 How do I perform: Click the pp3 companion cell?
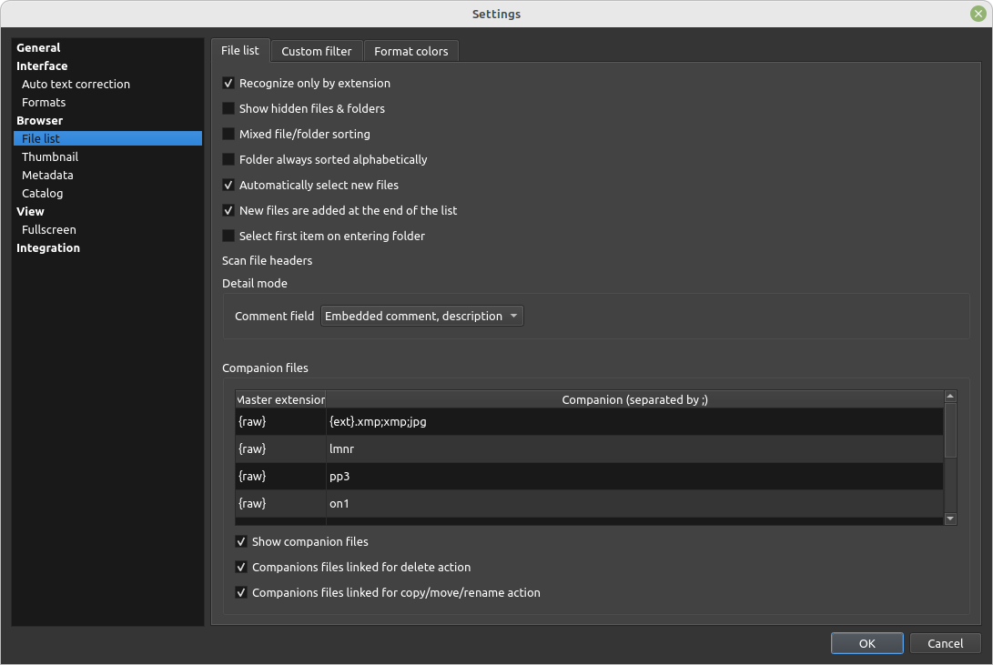tap(633, 477)
